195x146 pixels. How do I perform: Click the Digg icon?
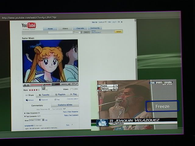click(x=55, y=99)
